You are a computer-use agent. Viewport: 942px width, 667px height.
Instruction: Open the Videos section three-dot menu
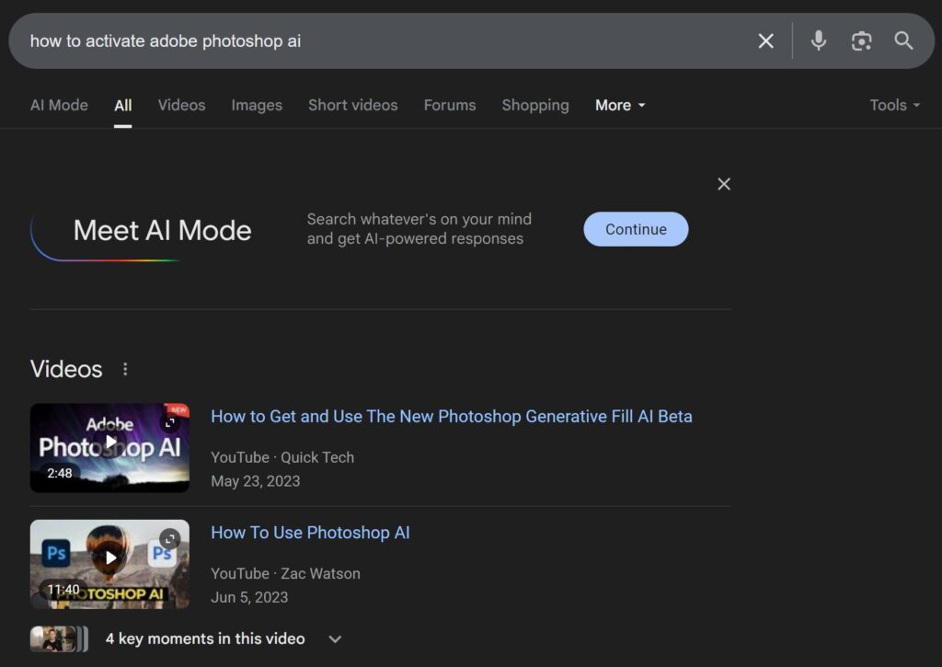coord(125,369)
